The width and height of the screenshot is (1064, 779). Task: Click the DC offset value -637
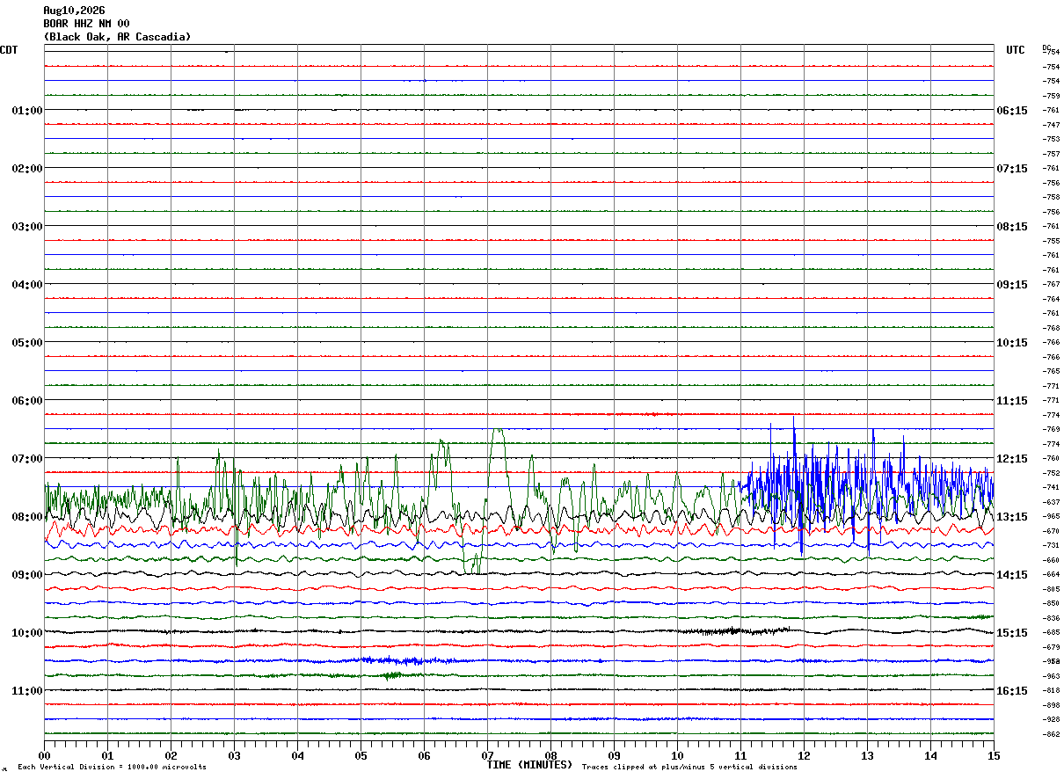click(1051, 502)
